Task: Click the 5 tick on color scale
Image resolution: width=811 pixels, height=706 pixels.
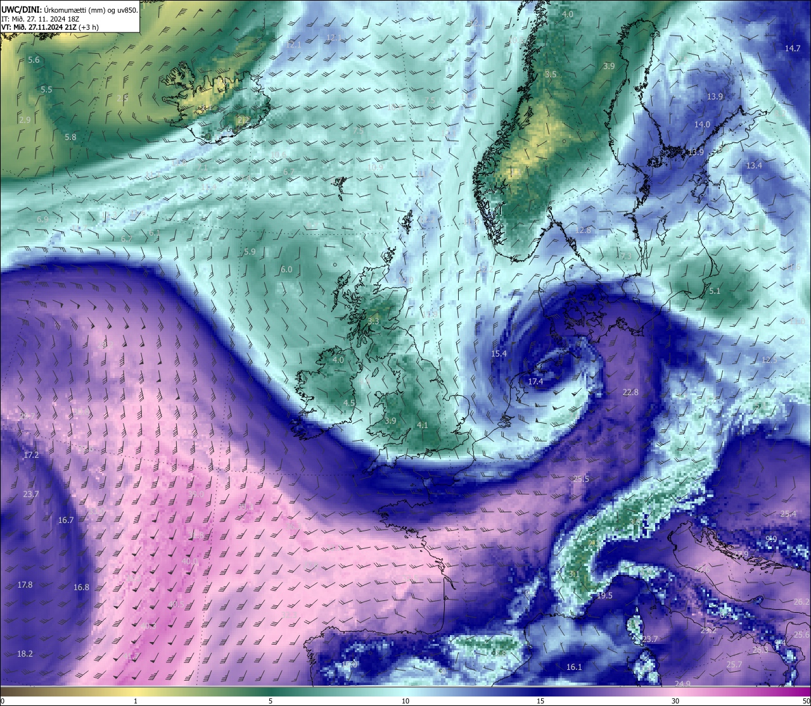Action: [271, 701]
